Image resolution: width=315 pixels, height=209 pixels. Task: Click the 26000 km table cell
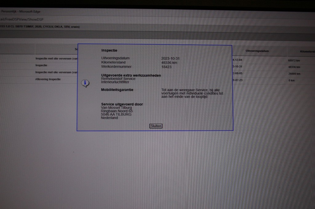(x=294, y=74)
